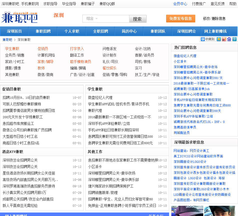The height and width of the screenshot is (216, 238).
Task: Open 会员中心 in the top bar
Action: coord(180,4)
